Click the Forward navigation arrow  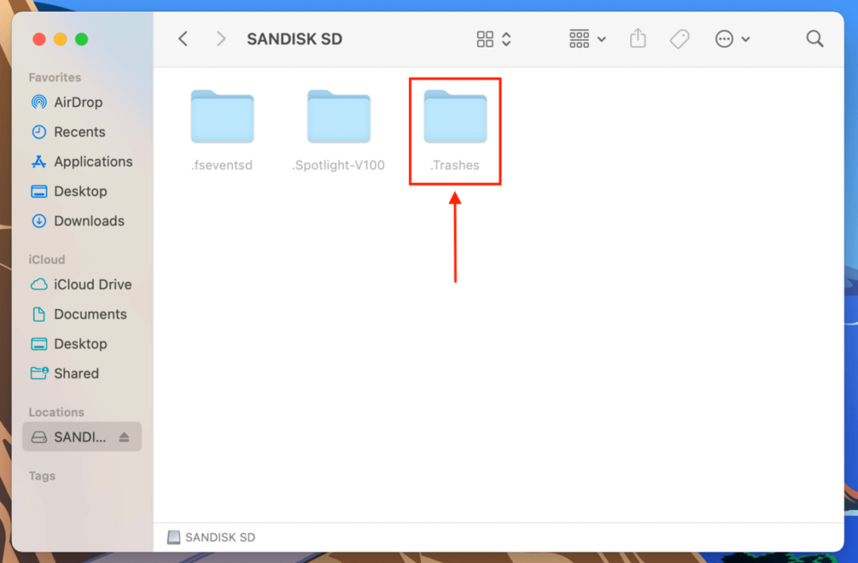221,39
